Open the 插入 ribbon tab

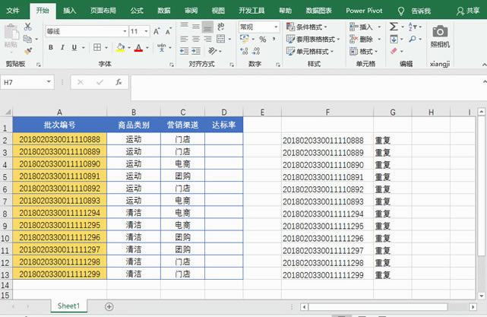click(70, 11)
